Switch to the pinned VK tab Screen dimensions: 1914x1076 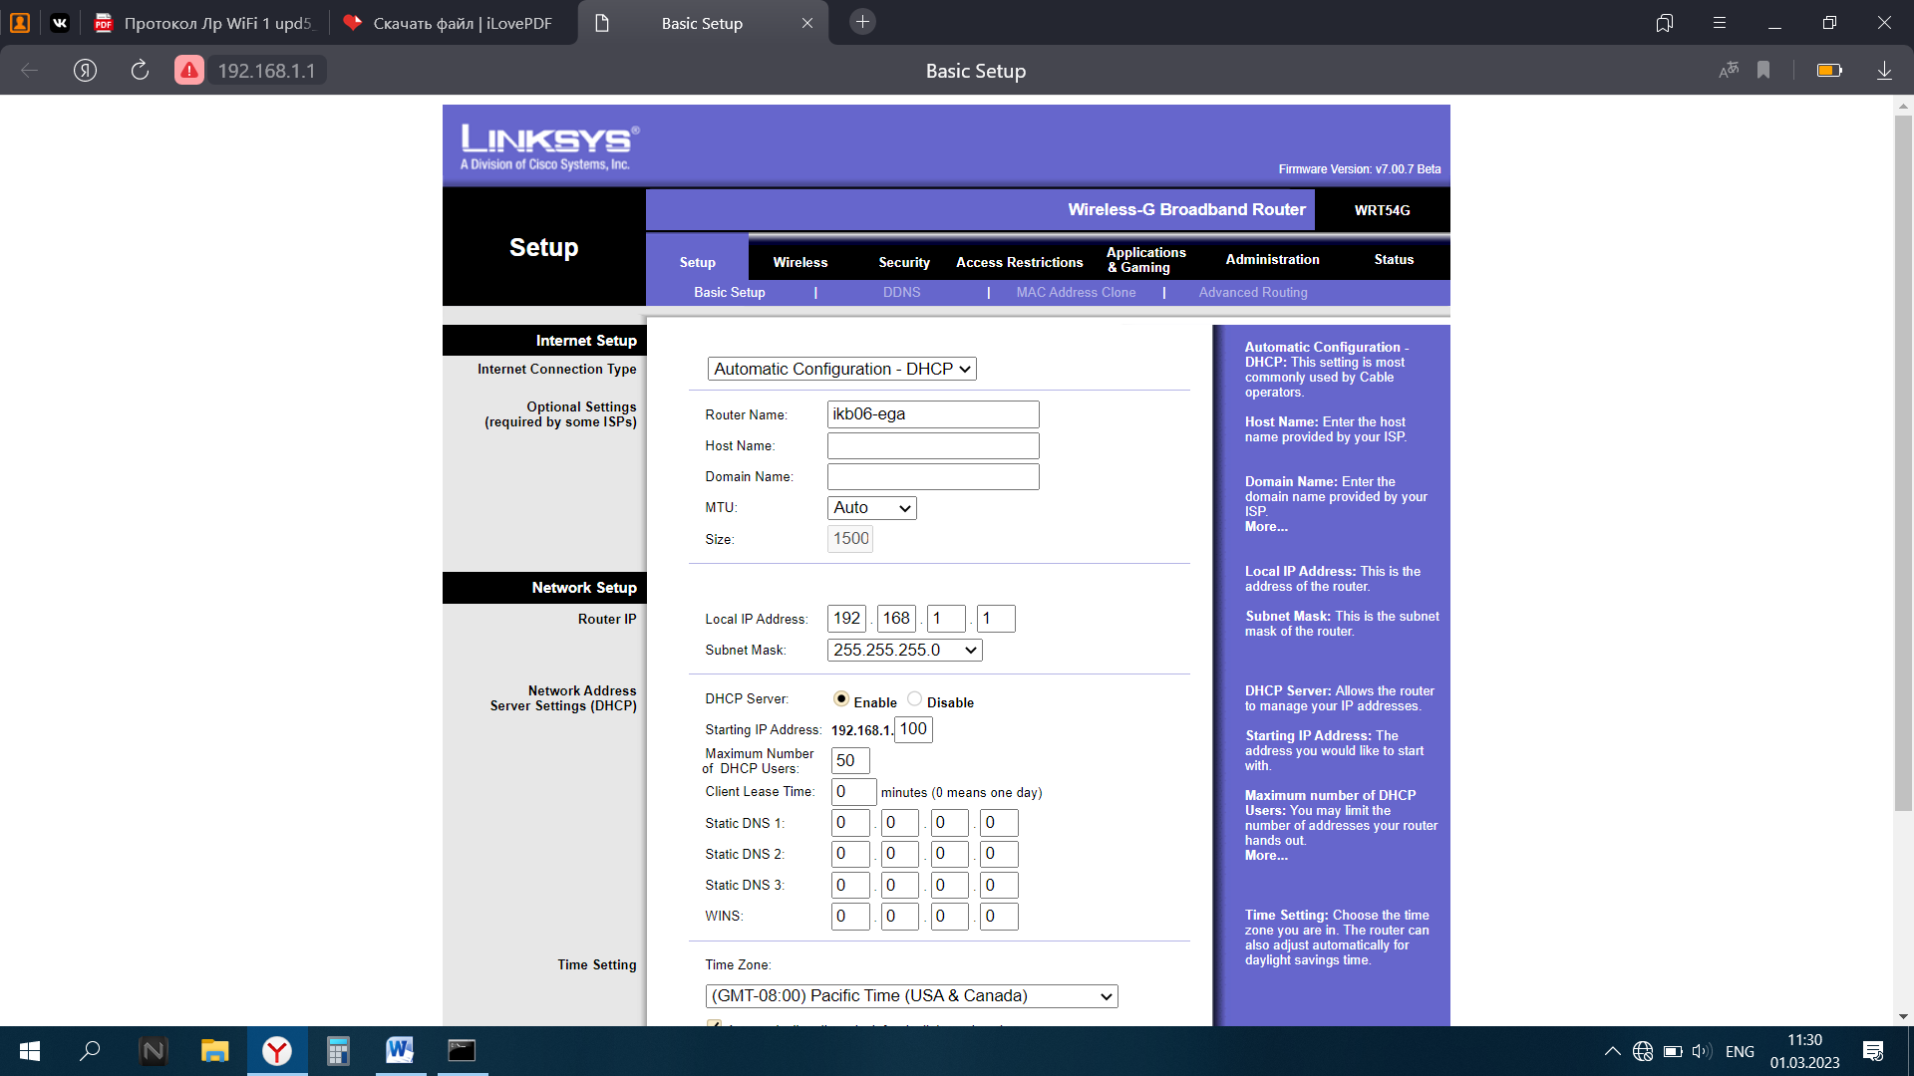tap(60, 23)
